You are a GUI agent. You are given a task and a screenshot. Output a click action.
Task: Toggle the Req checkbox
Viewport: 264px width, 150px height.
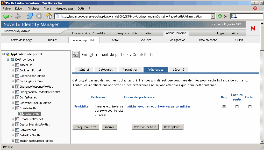(x=224, y=107)
